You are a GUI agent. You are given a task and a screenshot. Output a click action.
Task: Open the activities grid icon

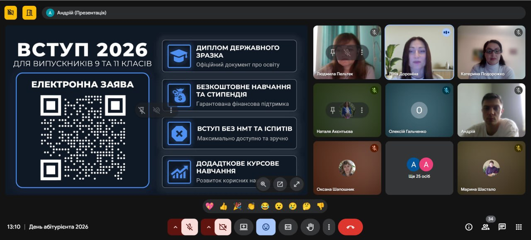click(x=519, y=227)
